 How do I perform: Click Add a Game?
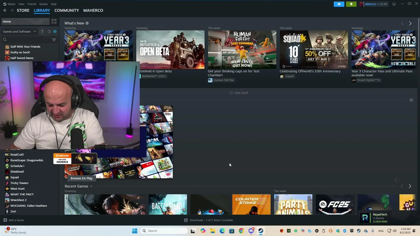coord(13,220)
